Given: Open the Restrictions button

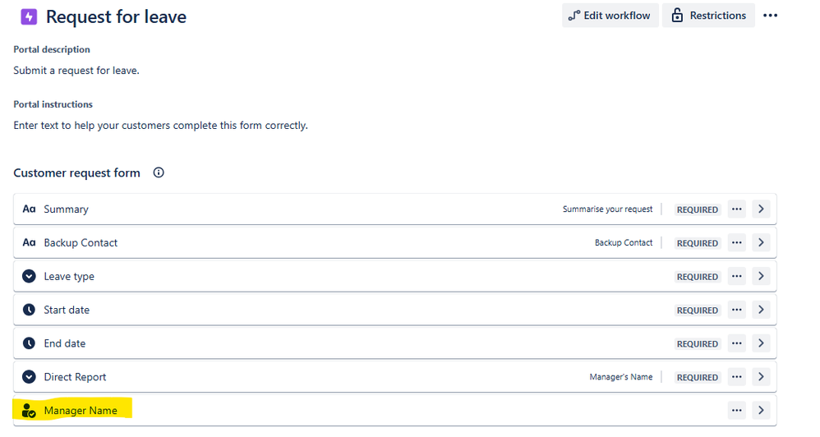Looking at the screenshot, I should pyautogui.click(x=708, y=15).
